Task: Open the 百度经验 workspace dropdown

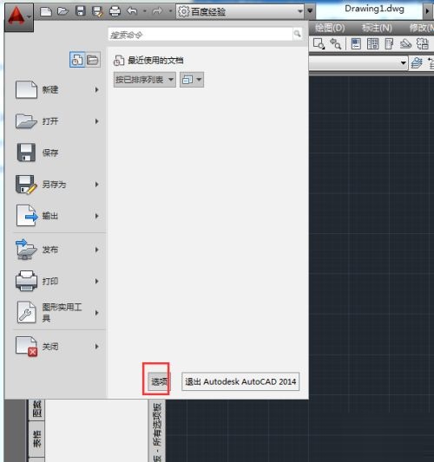Action: tap(240, 11)
